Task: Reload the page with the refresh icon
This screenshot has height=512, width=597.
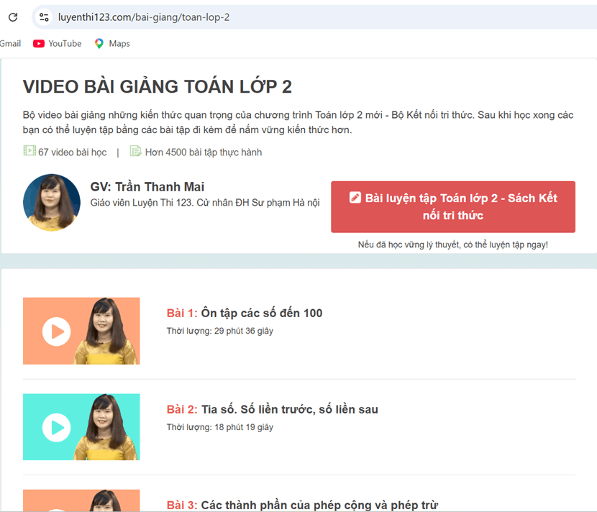Action: (13, 17)
